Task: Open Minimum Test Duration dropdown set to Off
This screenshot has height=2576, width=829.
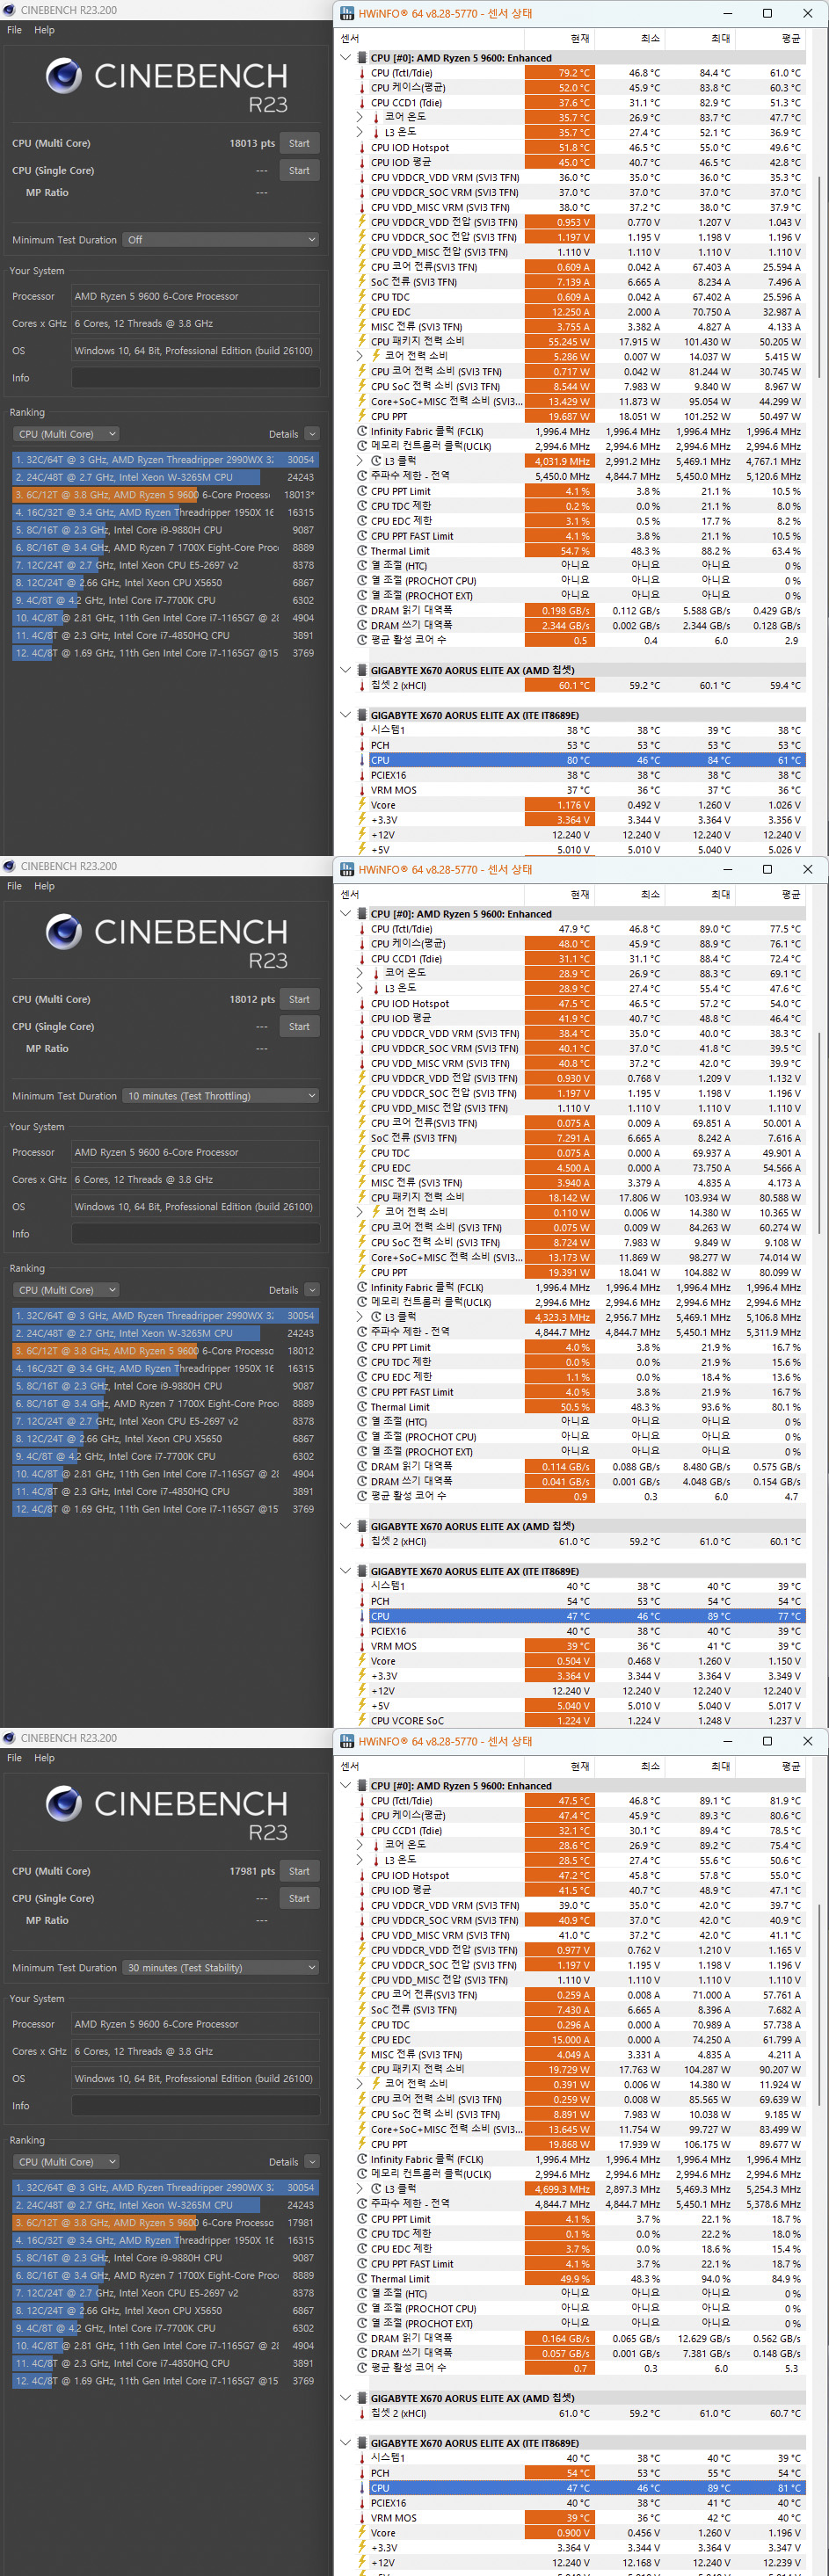Action: click(221, 240)
